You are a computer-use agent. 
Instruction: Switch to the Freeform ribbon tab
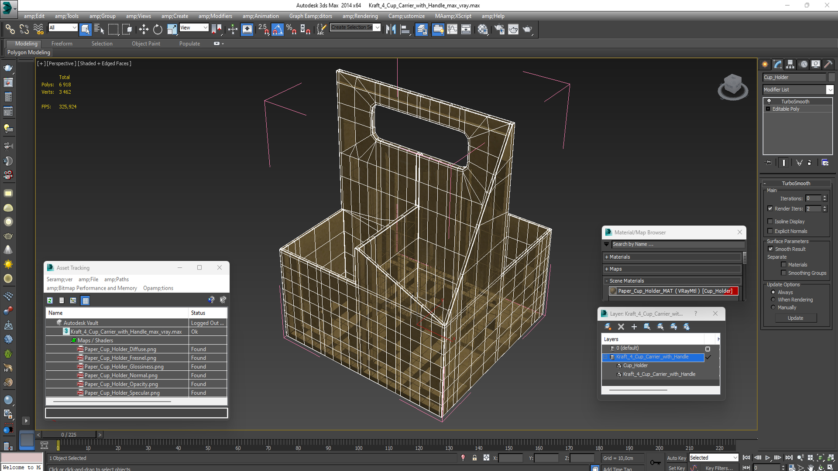click(x=62, y=44)
